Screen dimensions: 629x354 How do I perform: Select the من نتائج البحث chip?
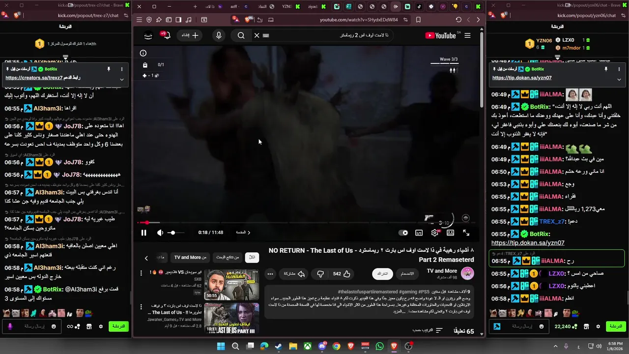click(228, 257)
